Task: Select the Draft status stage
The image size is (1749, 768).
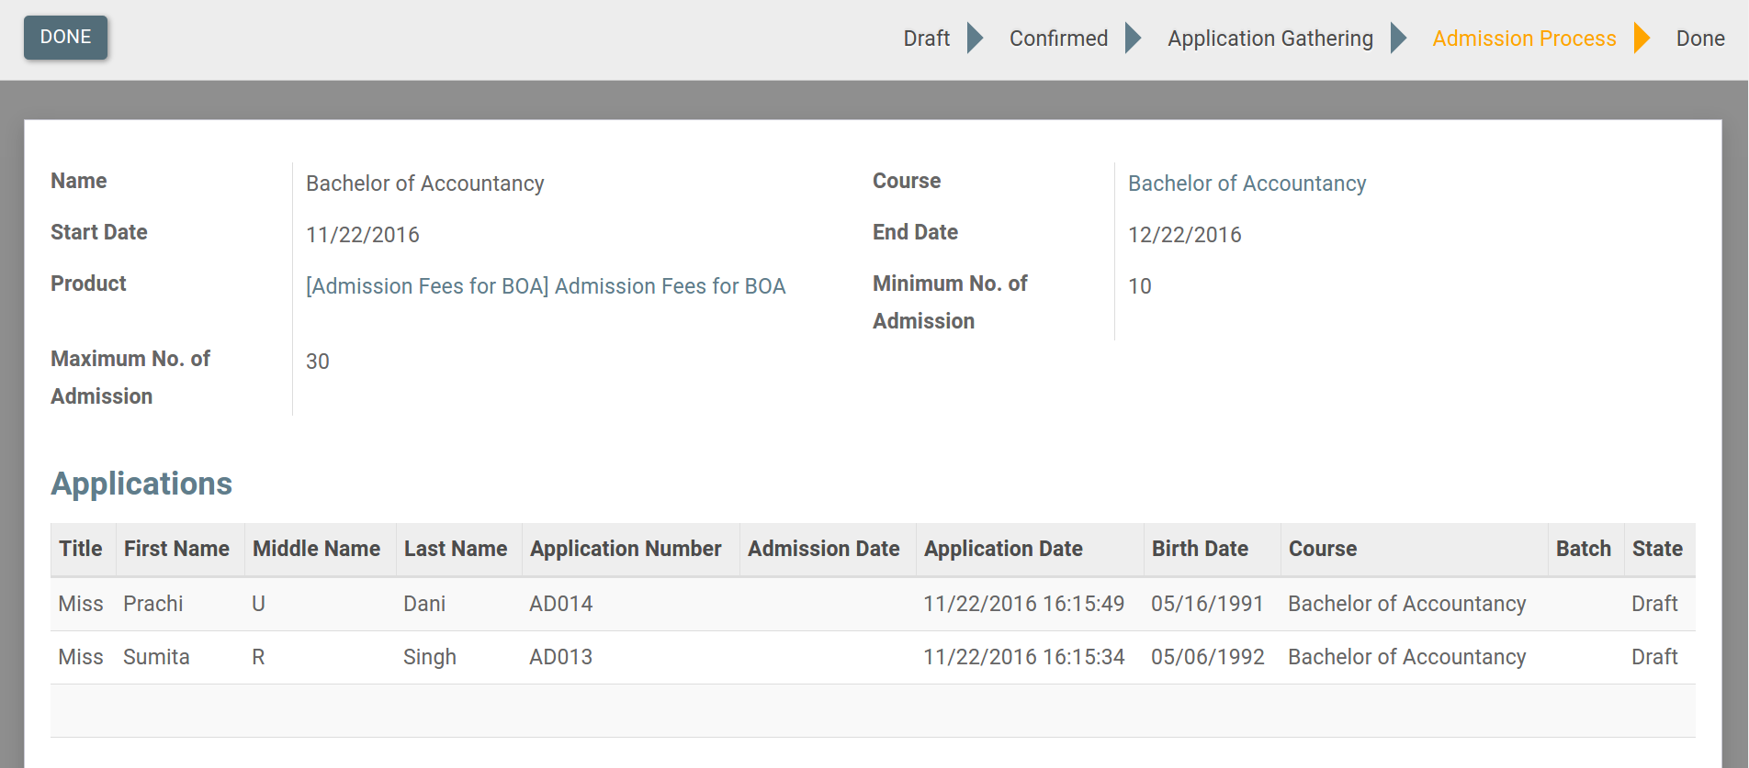Action: click(926, 39)
